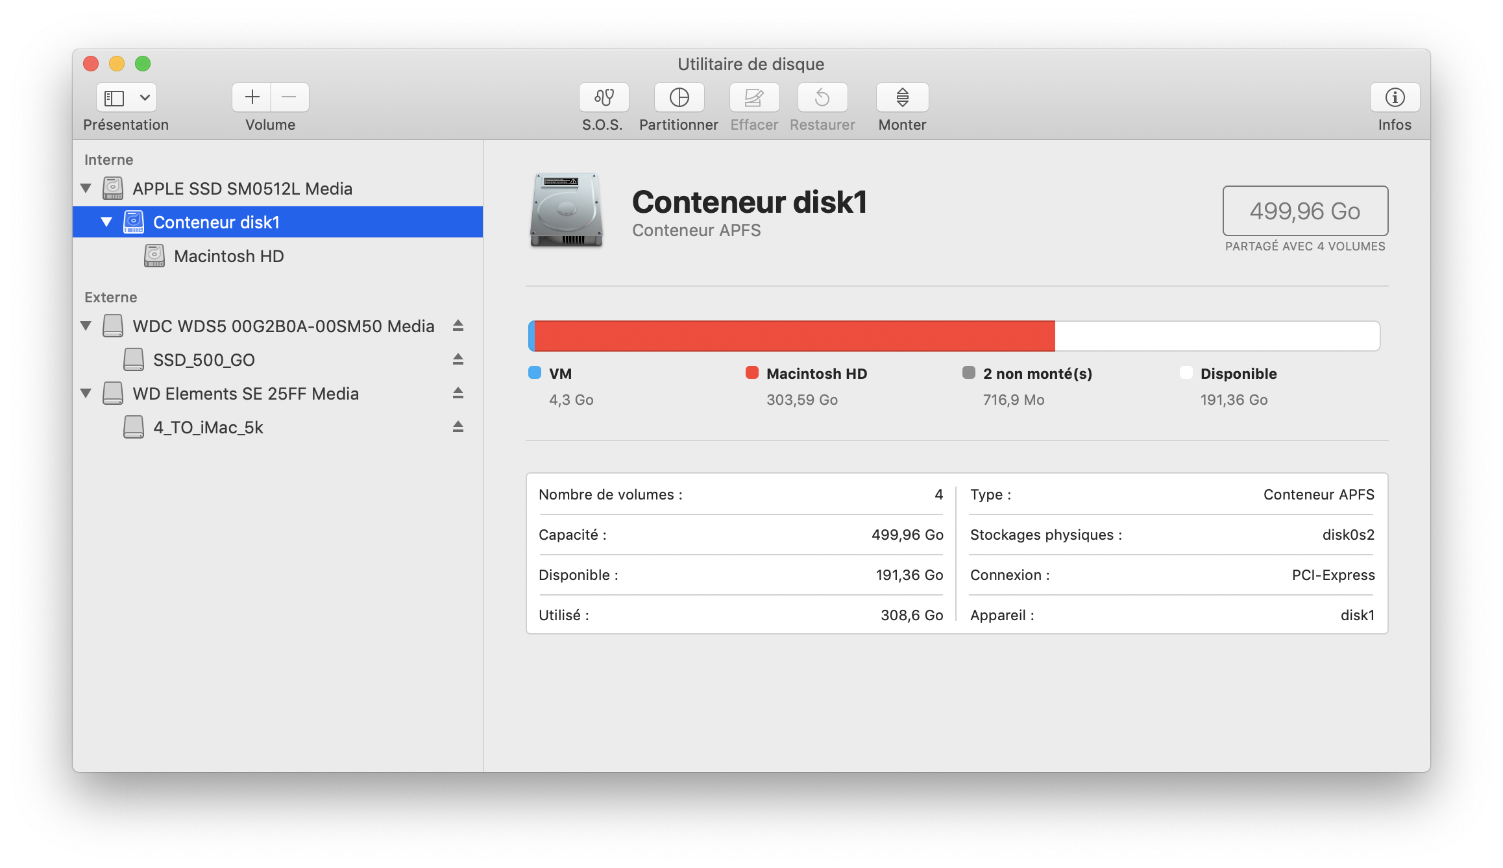Image resolution: width=1503 pixels, height=868 pixels.
Task: Eject WDC WDS5 00G2B0A-00SM50 Media drive
Action: [x=458, y=326]
